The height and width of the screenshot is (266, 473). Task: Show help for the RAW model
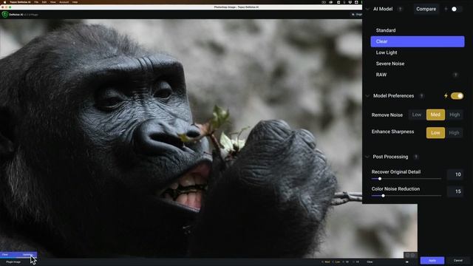point(455,75)
